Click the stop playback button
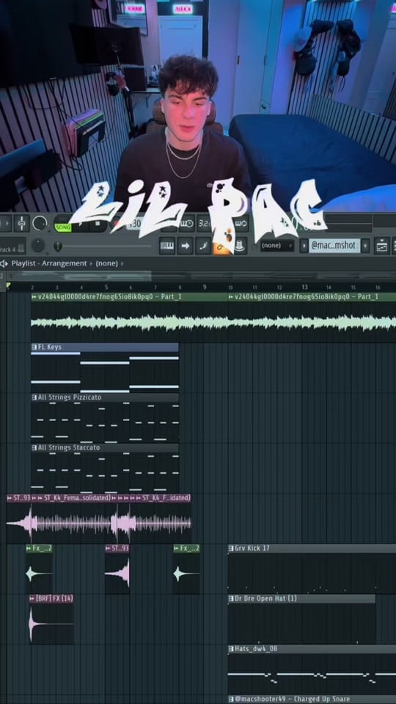The height and width of the screenshot is (704, 396). coord(98,224)
